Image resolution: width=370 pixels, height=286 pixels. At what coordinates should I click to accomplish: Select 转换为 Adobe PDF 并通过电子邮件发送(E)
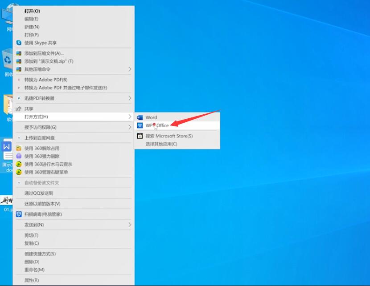[74, 88]
